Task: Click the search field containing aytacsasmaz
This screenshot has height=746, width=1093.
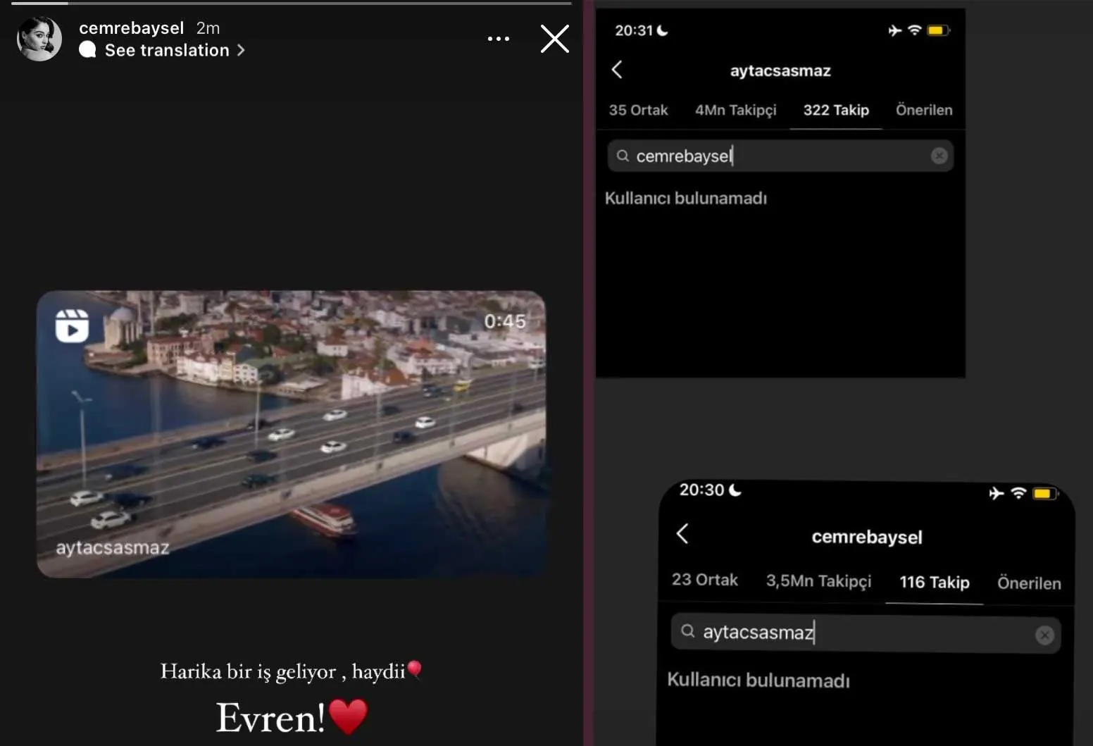Action: click(x=866, y=633)
